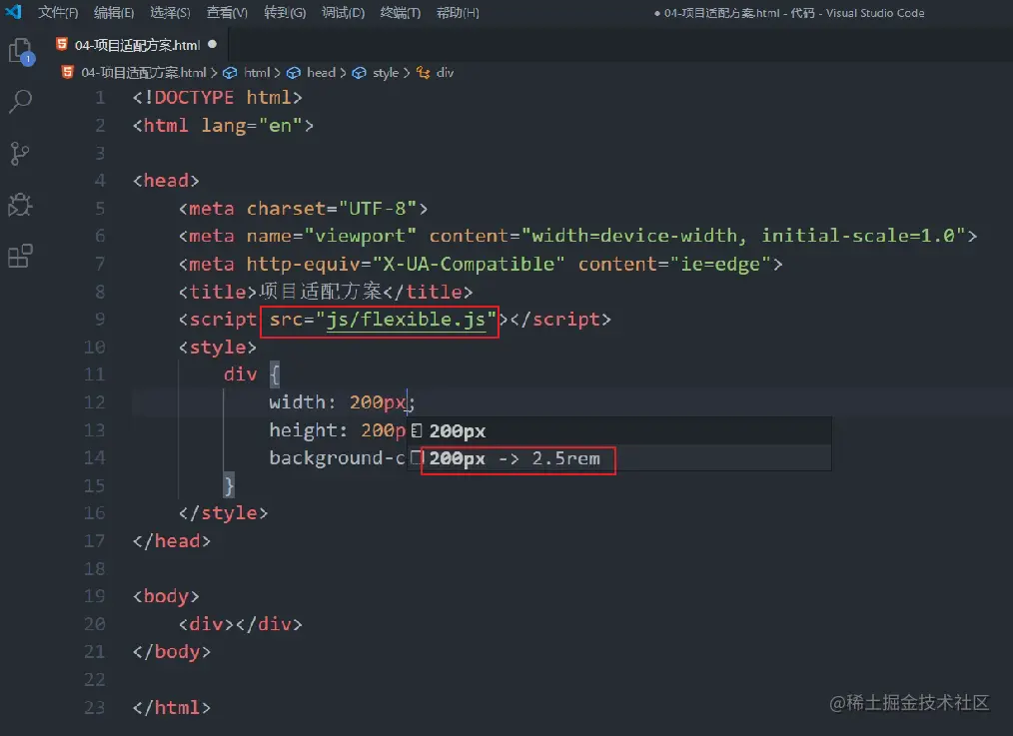Click the style breadcrumb segment

coord(385,72)
